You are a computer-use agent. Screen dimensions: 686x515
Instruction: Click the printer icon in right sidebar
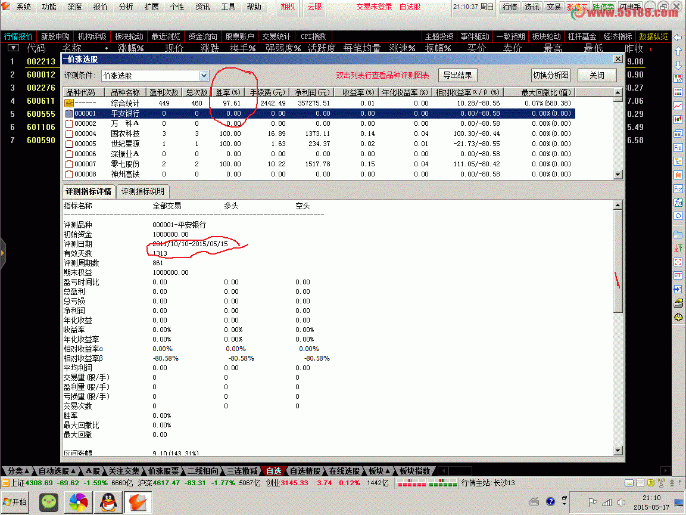(678, 303)
